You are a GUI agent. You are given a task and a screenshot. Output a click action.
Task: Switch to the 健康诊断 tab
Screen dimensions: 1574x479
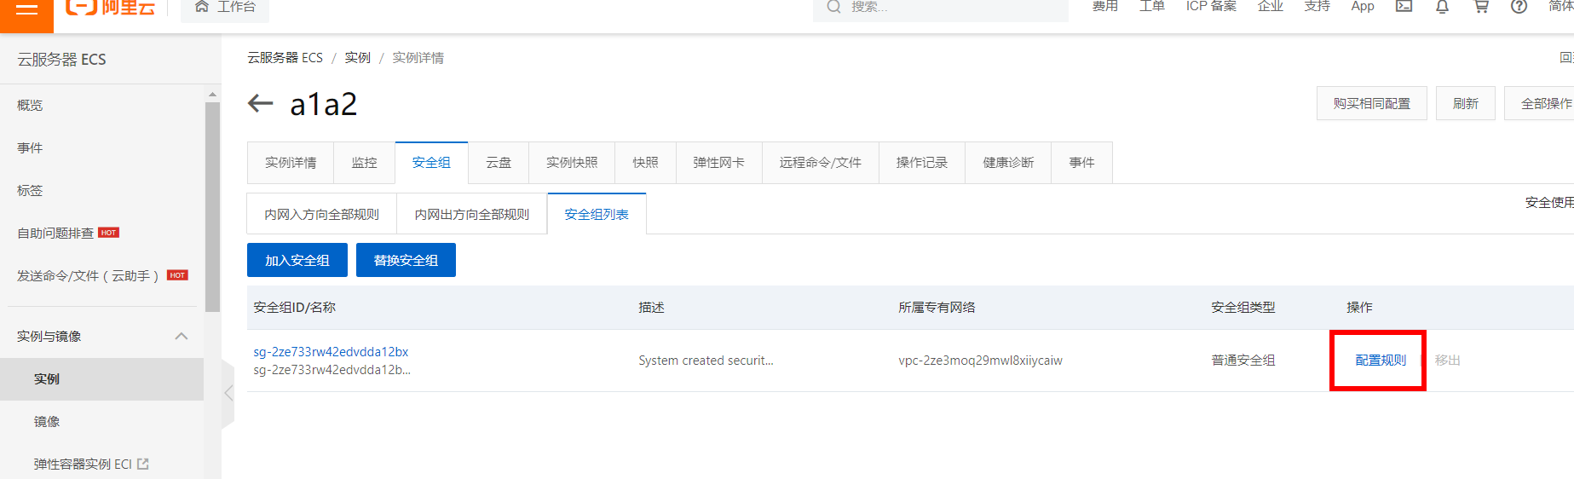[1008, 163]
